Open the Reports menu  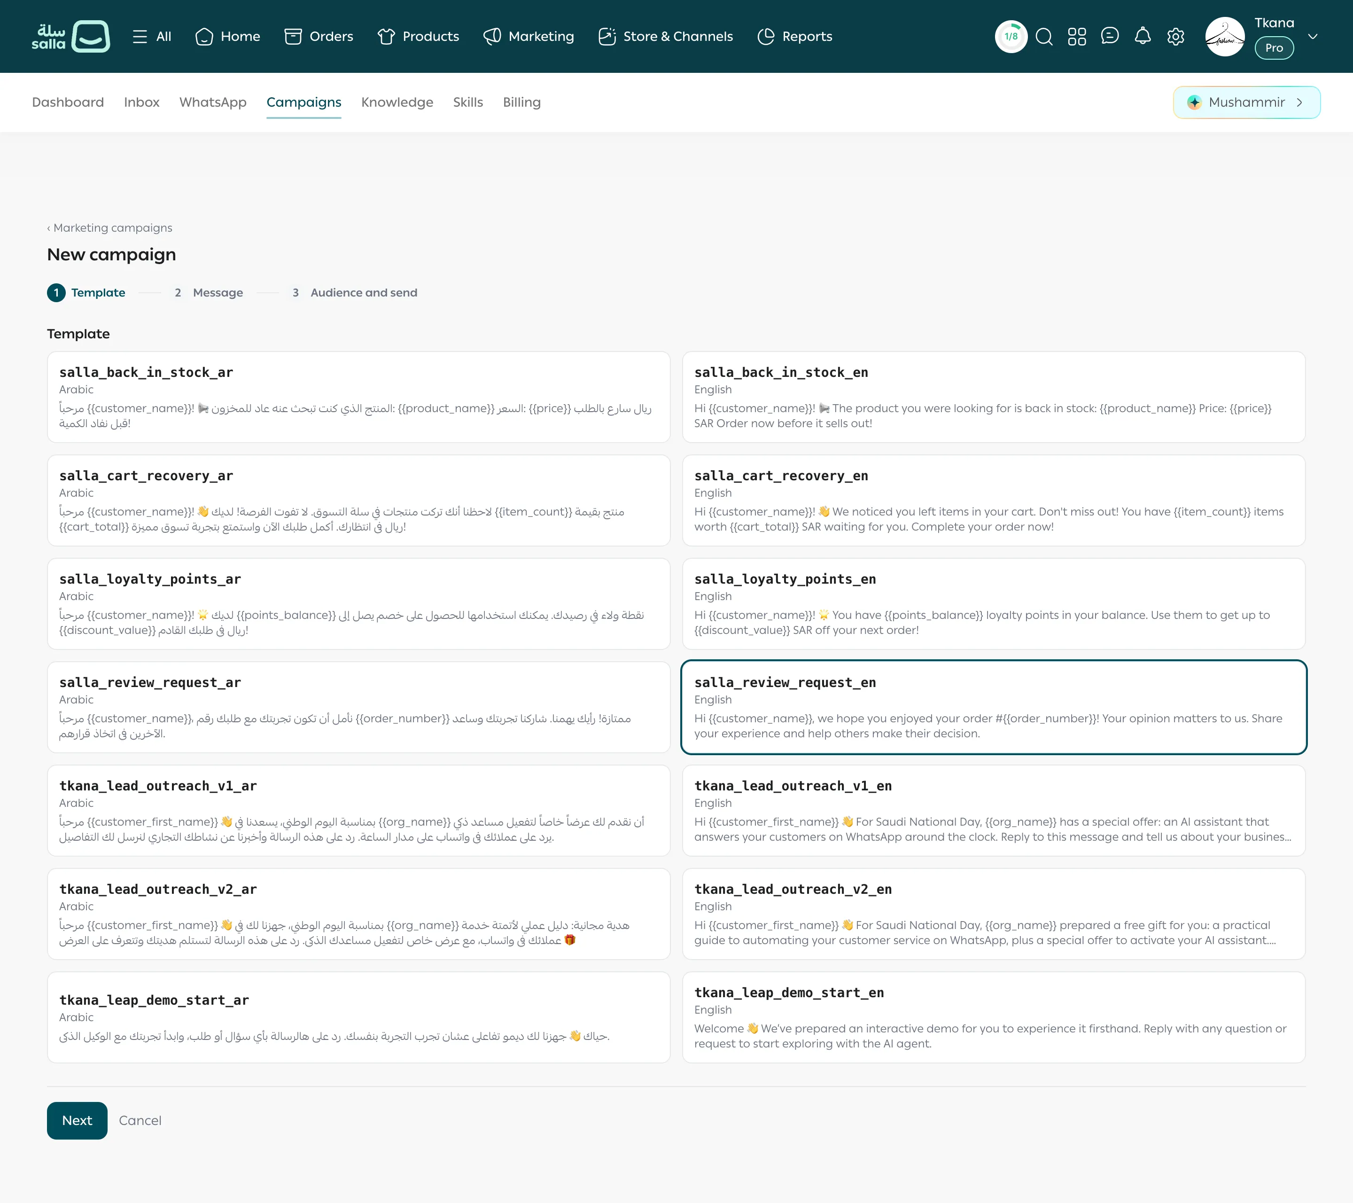click(794, 36)
